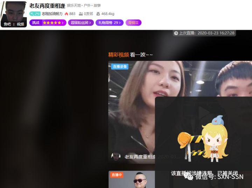Open the 故事 category link
252x188 pixels.
[x=97, y=6]
